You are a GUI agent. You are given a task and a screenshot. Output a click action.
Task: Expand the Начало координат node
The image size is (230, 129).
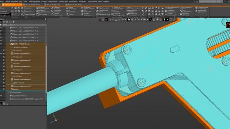coord(10,47)
